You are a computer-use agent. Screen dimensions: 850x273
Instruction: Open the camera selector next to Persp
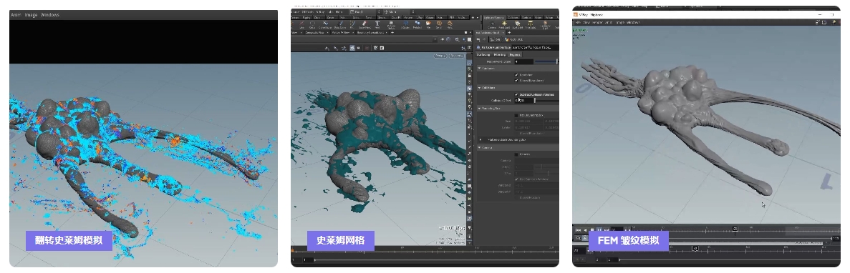[456, 56]
